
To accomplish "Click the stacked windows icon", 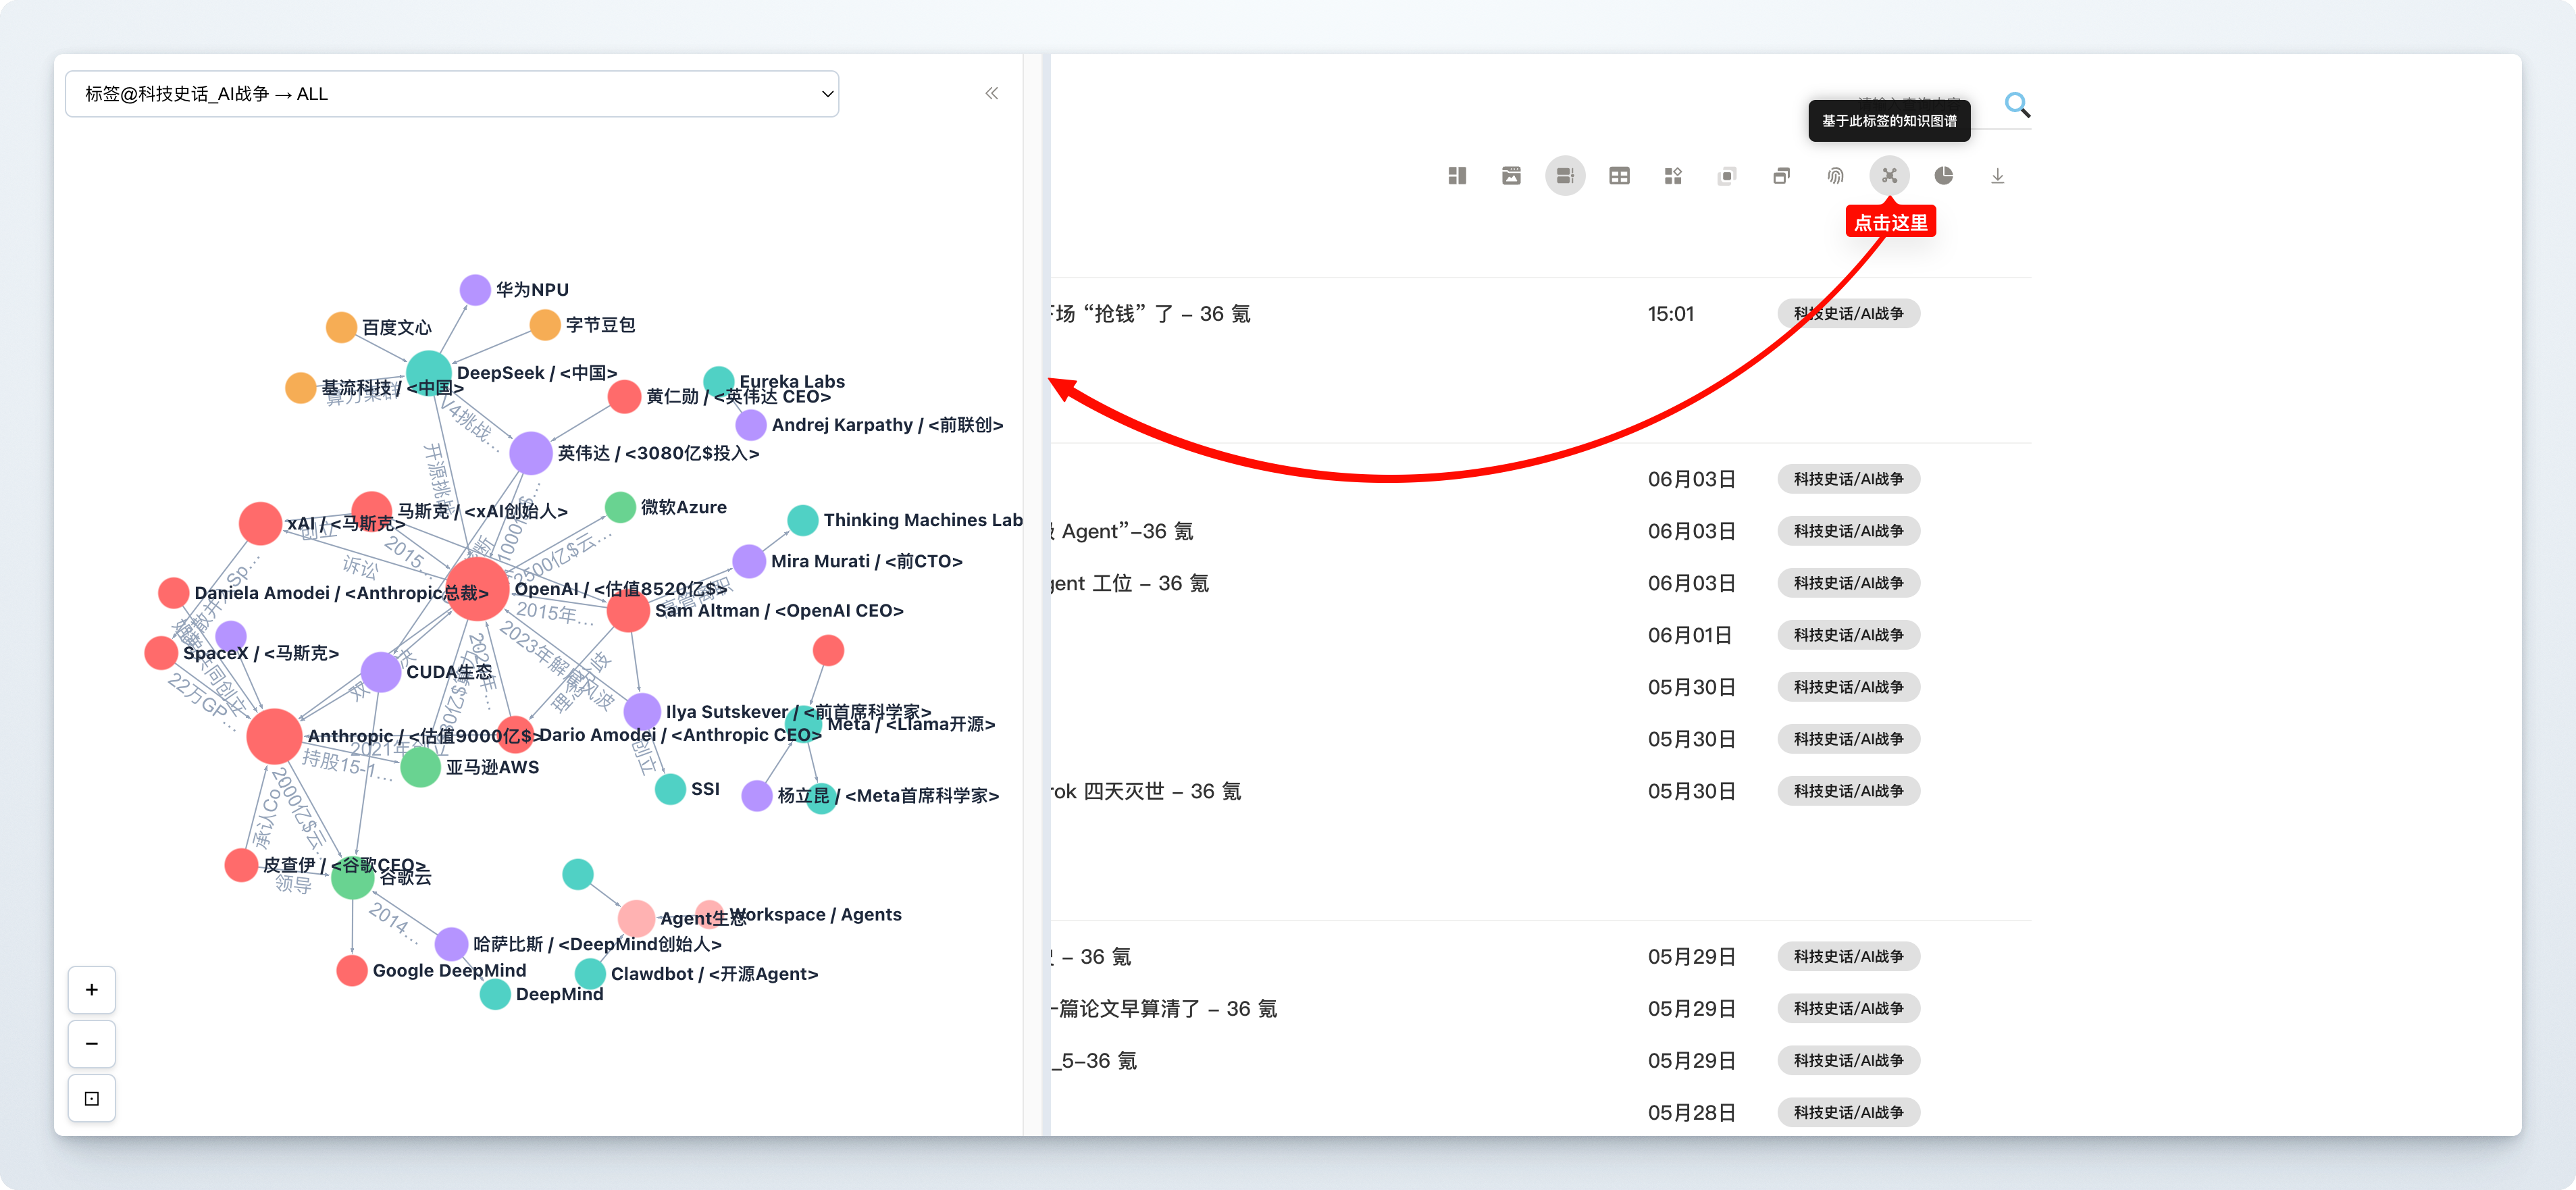I will [1781, 176].
